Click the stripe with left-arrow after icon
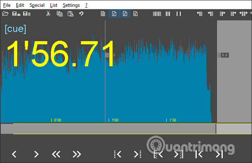Image resolution: width=252 pixels, height=163 pixels. (x=222, y=14)
